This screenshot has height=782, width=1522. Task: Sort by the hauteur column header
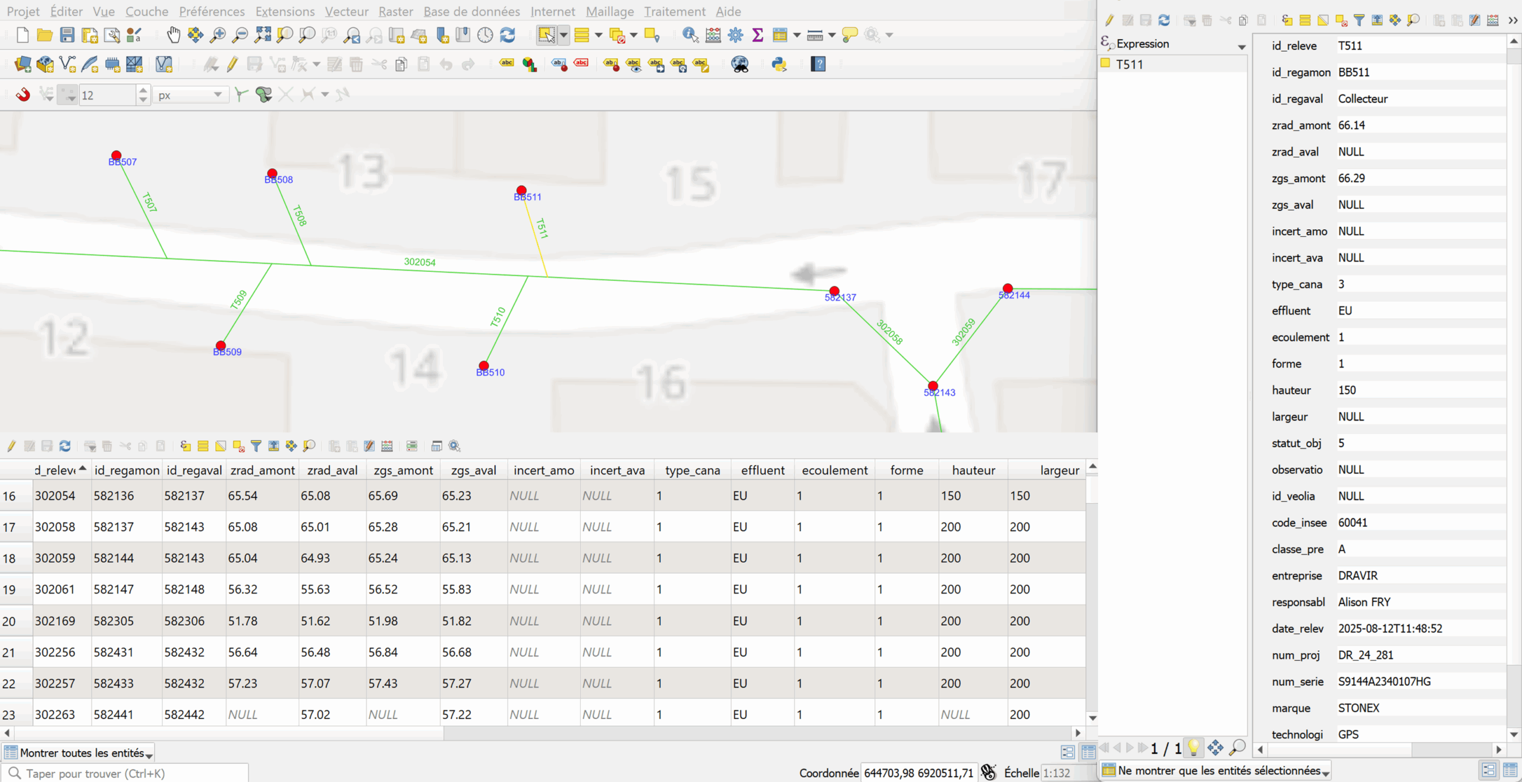(x=973, y=470)
